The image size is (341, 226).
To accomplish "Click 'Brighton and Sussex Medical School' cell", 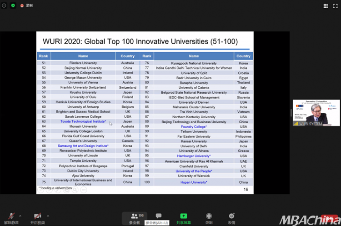I will click(x=83, y=111).
